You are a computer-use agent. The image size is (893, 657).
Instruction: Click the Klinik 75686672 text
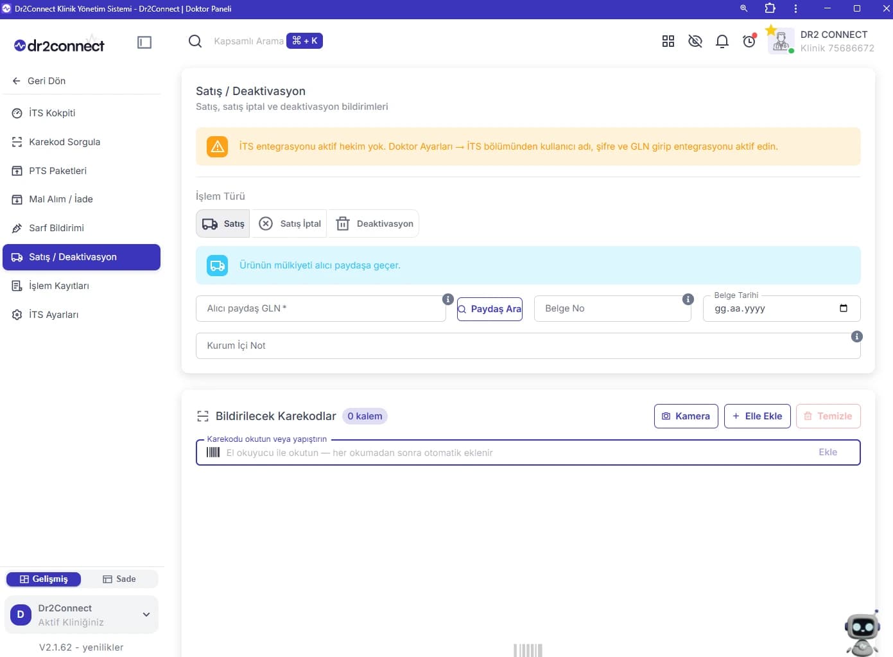(x=837, y=48)
